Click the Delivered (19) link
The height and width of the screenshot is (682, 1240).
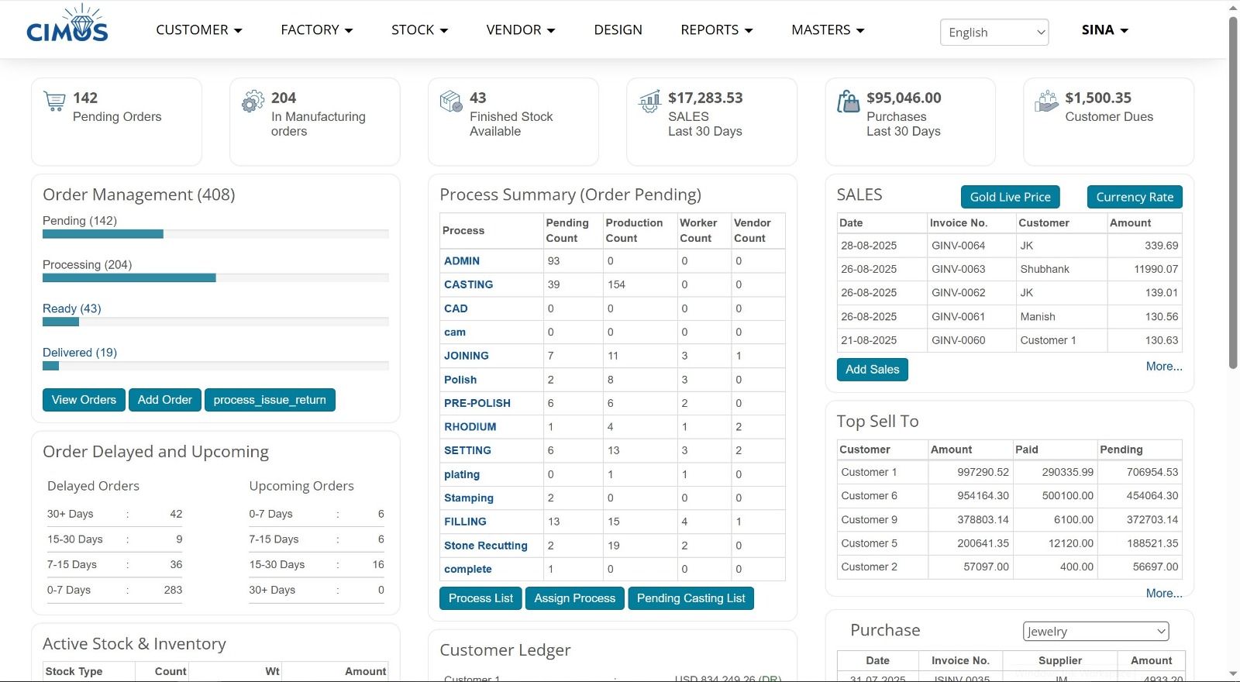(x=80, y=353)
